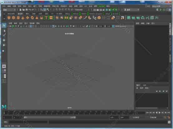
Task: Activate the Rotate tool in the toolbox
Action: [4, 45]
